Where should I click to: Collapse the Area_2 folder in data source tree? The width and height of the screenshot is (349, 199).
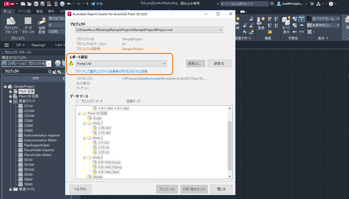[x=85, y=138]
